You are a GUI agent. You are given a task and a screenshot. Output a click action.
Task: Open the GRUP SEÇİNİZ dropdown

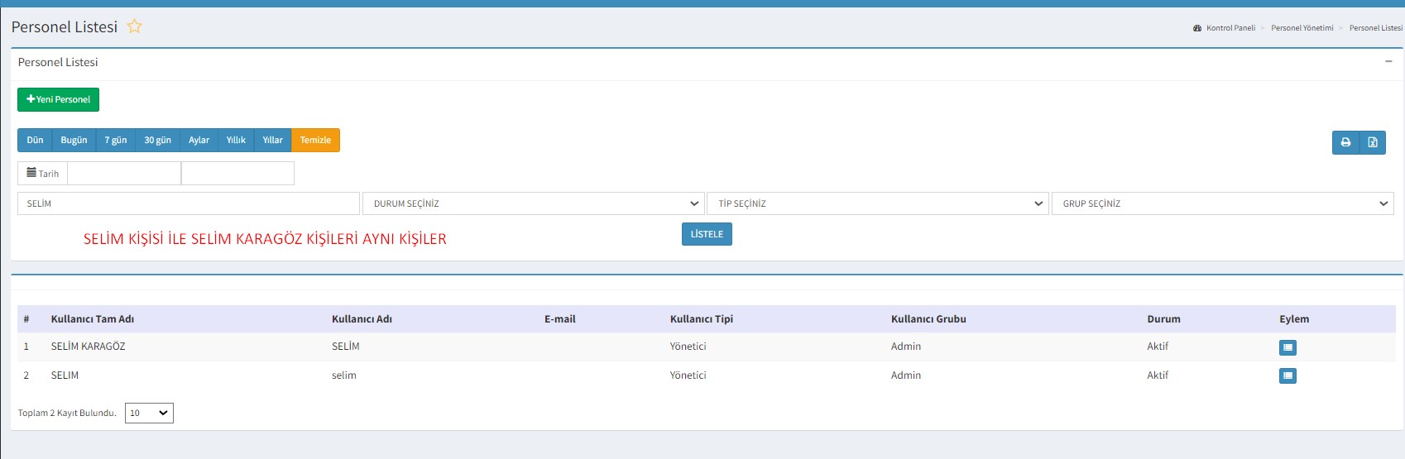1222,203
